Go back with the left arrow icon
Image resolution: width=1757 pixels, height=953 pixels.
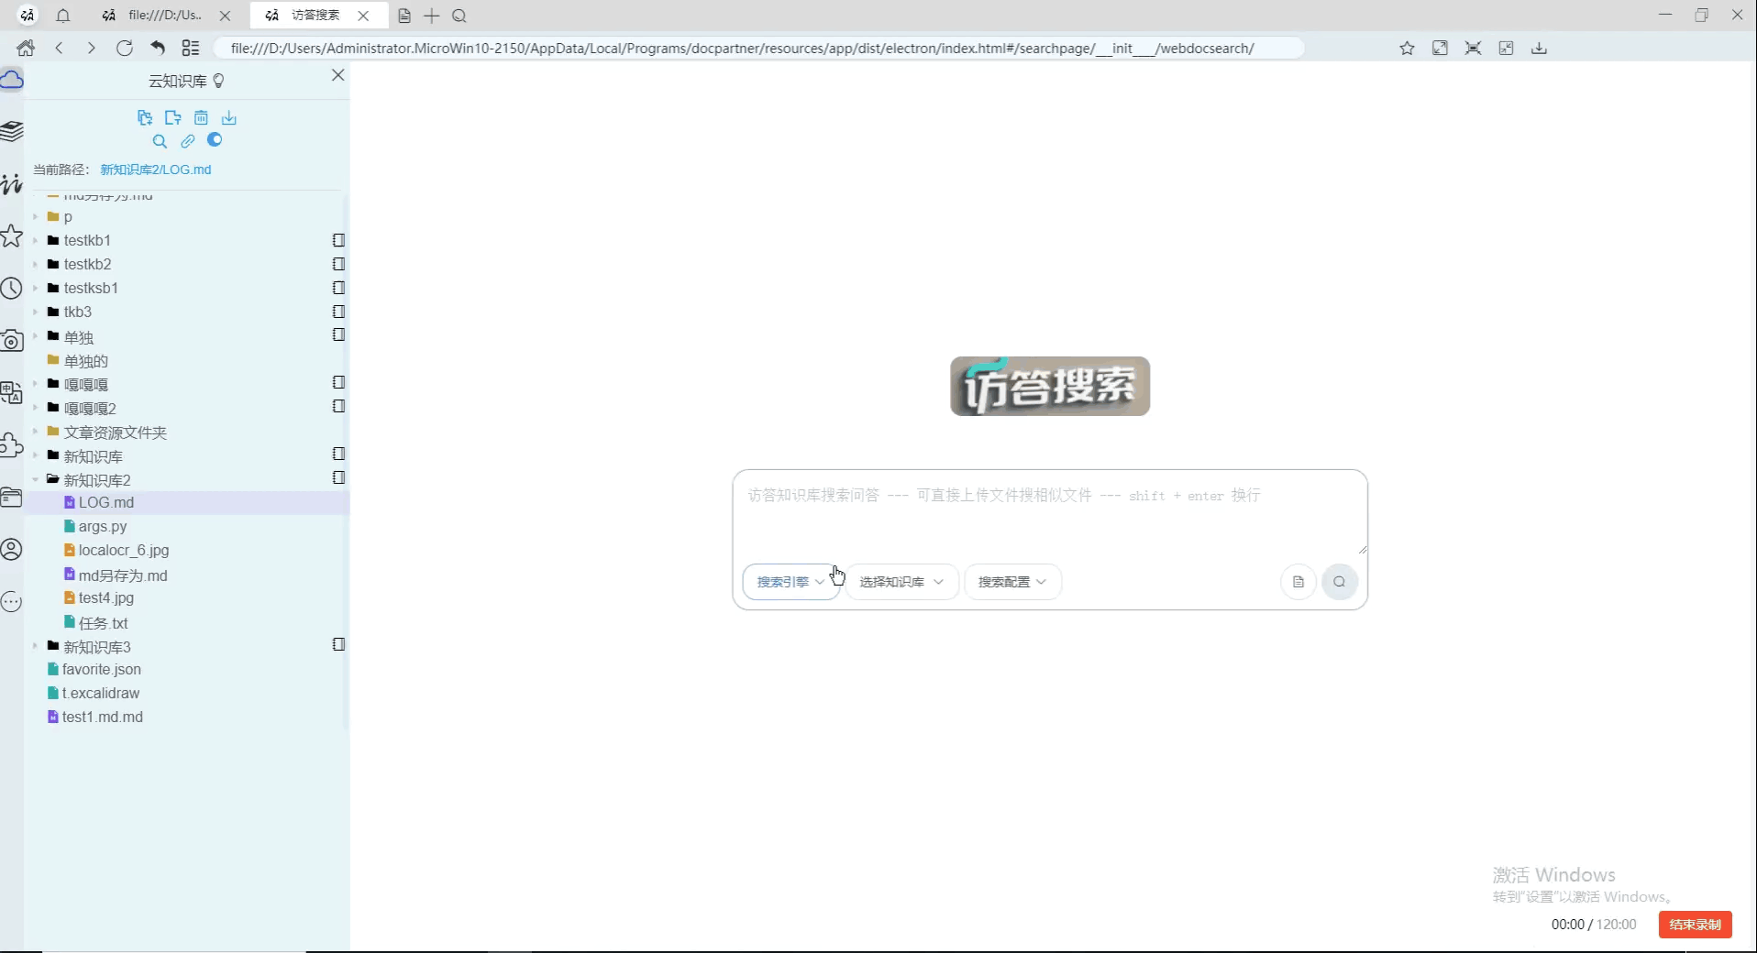click(60, 48)
